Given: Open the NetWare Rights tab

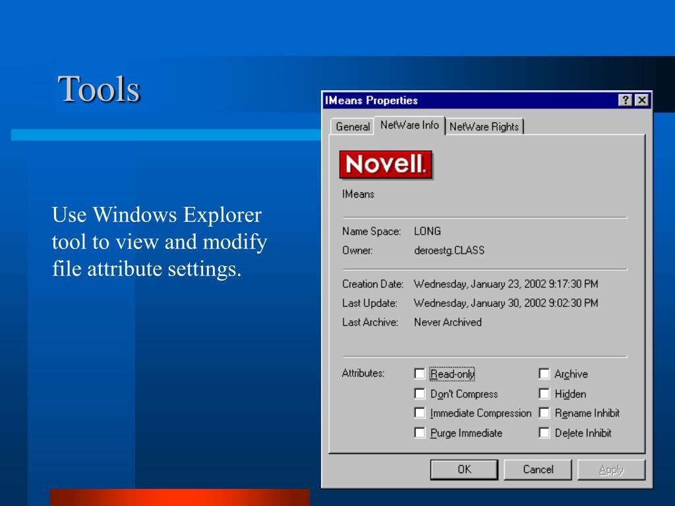Looking at the screenshot, I should [x=484, y=126].
